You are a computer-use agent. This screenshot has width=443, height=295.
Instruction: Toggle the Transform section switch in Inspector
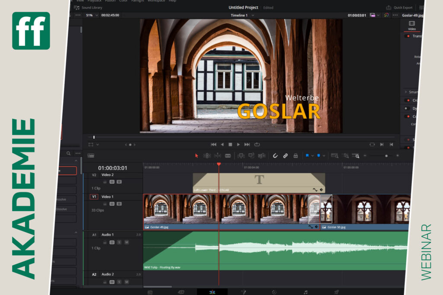[x=407, y=36]
